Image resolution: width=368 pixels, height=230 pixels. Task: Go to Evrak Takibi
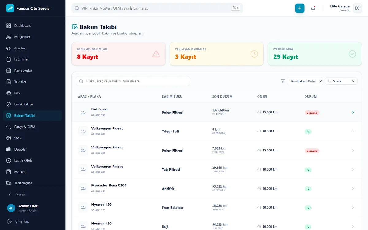(33, 104)
